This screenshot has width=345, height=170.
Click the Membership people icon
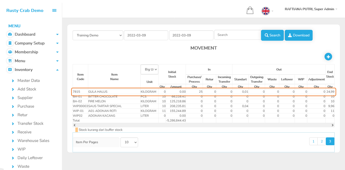(10, 52)
